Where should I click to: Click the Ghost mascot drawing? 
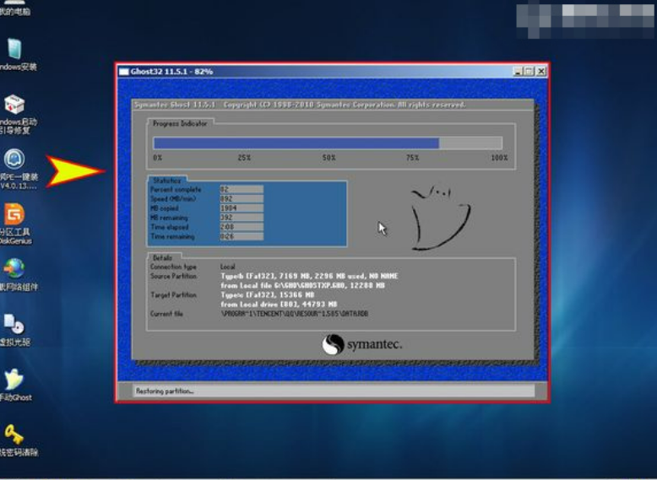click(x=439, y=218)
